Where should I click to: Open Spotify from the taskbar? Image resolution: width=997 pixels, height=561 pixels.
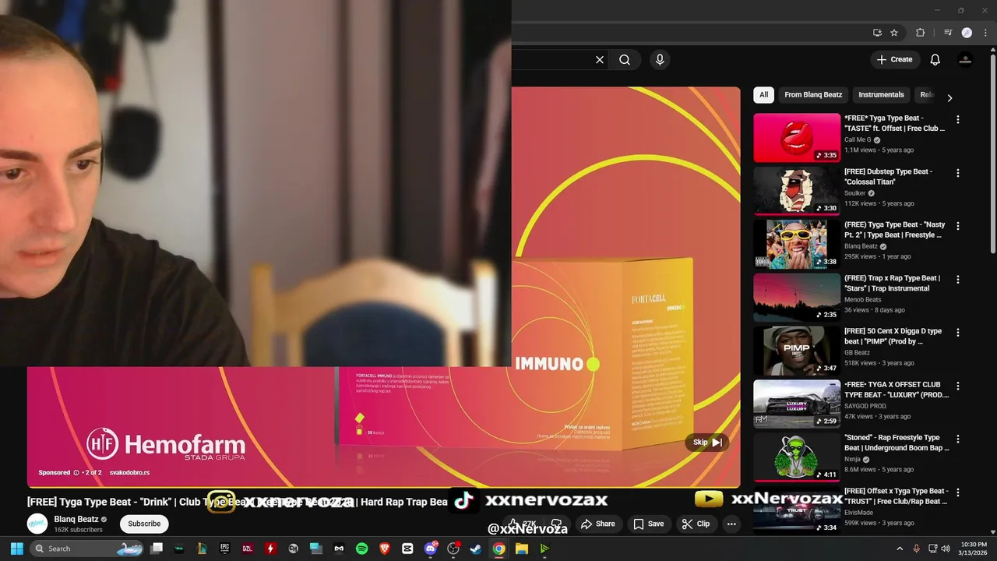point(362,549)
